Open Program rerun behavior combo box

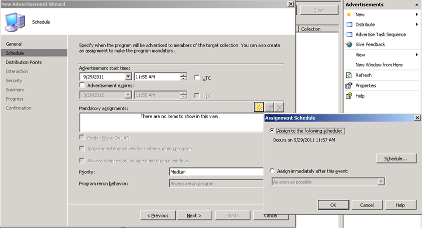216,183
